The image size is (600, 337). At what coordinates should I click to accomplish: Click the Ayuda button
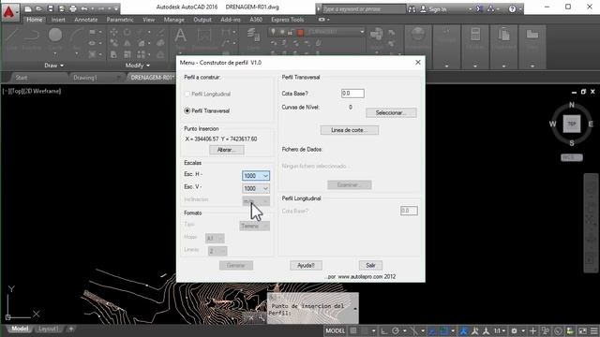pos(306,265)
